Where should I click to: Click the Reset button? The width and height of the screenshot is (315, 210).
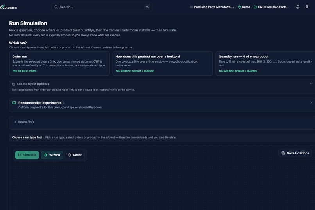75,155
